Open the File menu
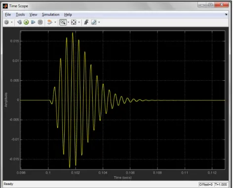The height and width of the screenshot is (188, 234). [x=8, y=15]
